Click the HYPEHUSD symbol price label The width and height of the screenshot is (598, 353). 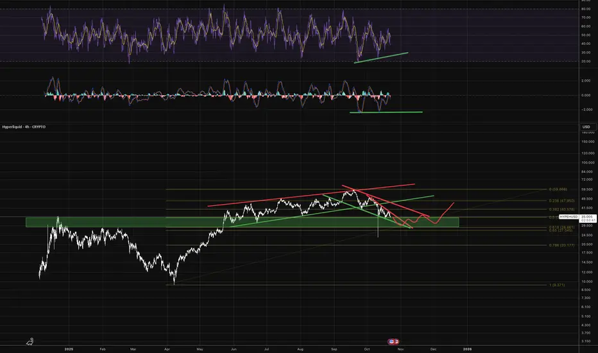click(x=568, y=216)
